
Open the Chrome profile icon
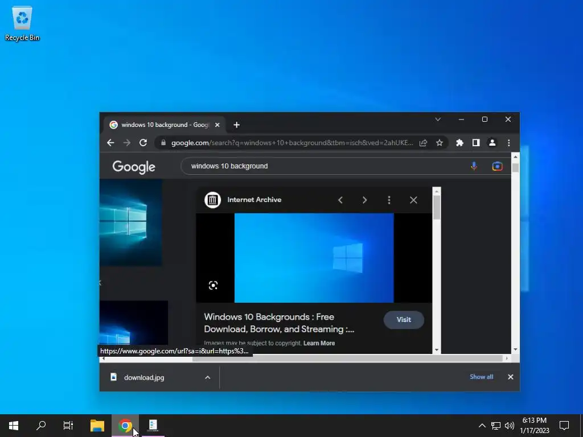coord(492,143)
